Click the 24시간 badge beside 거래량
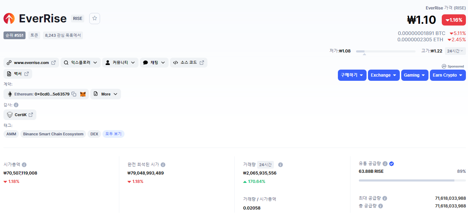 265,165
